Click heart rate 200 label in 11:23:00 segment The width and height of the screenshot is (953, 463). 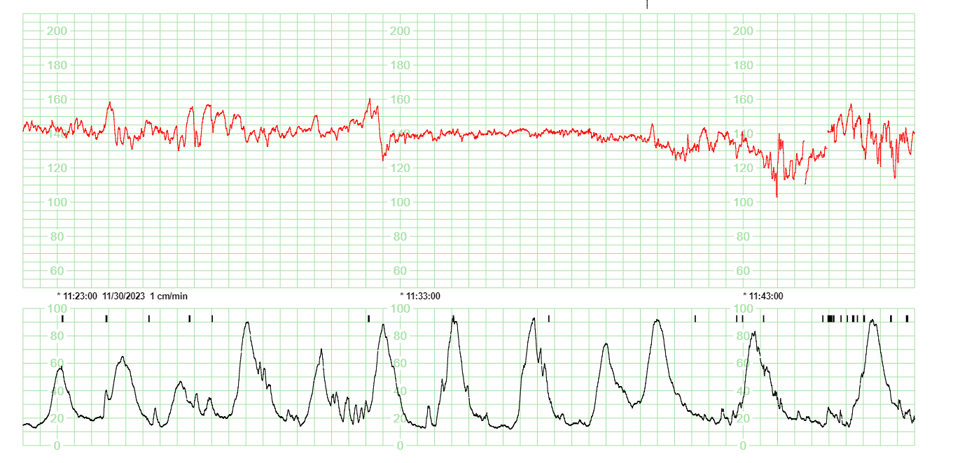[57, 31]
